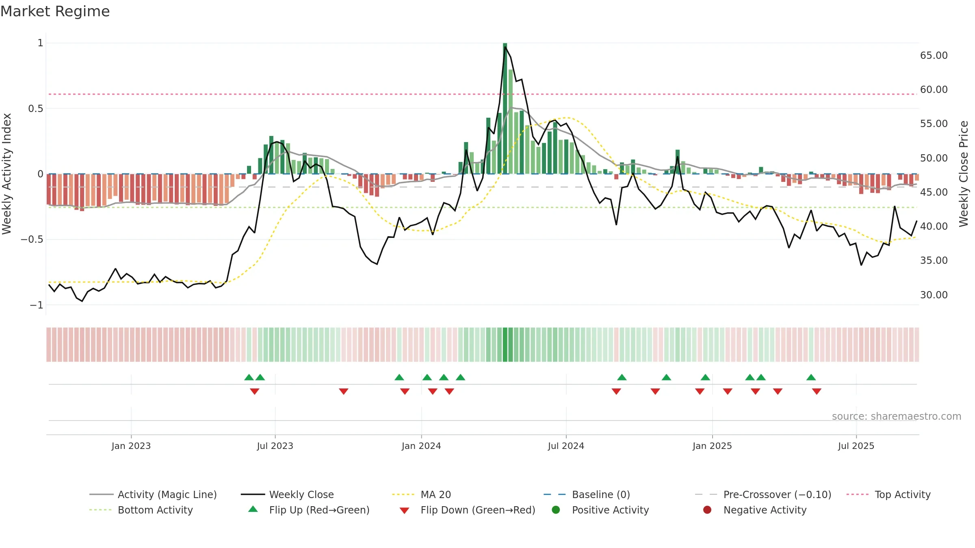Click the −1 tick on left axis
Viewport: 975px width, 548px height.
[37, 305]
